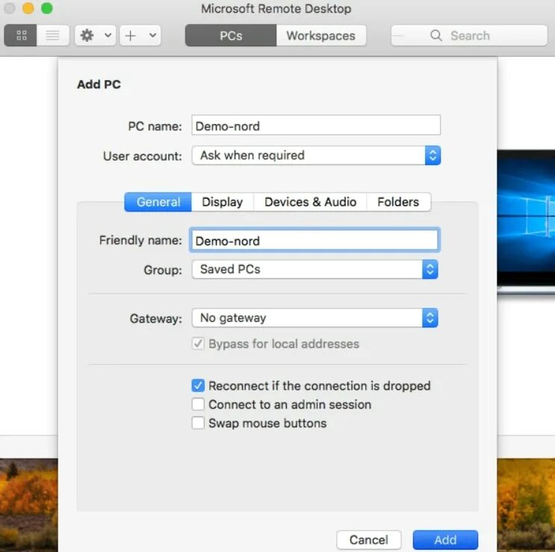The height and width of the screenshot is (552, 555).
Task: Toggle Bypass for local addresses checkbox
Action: [x=198, y=344]
